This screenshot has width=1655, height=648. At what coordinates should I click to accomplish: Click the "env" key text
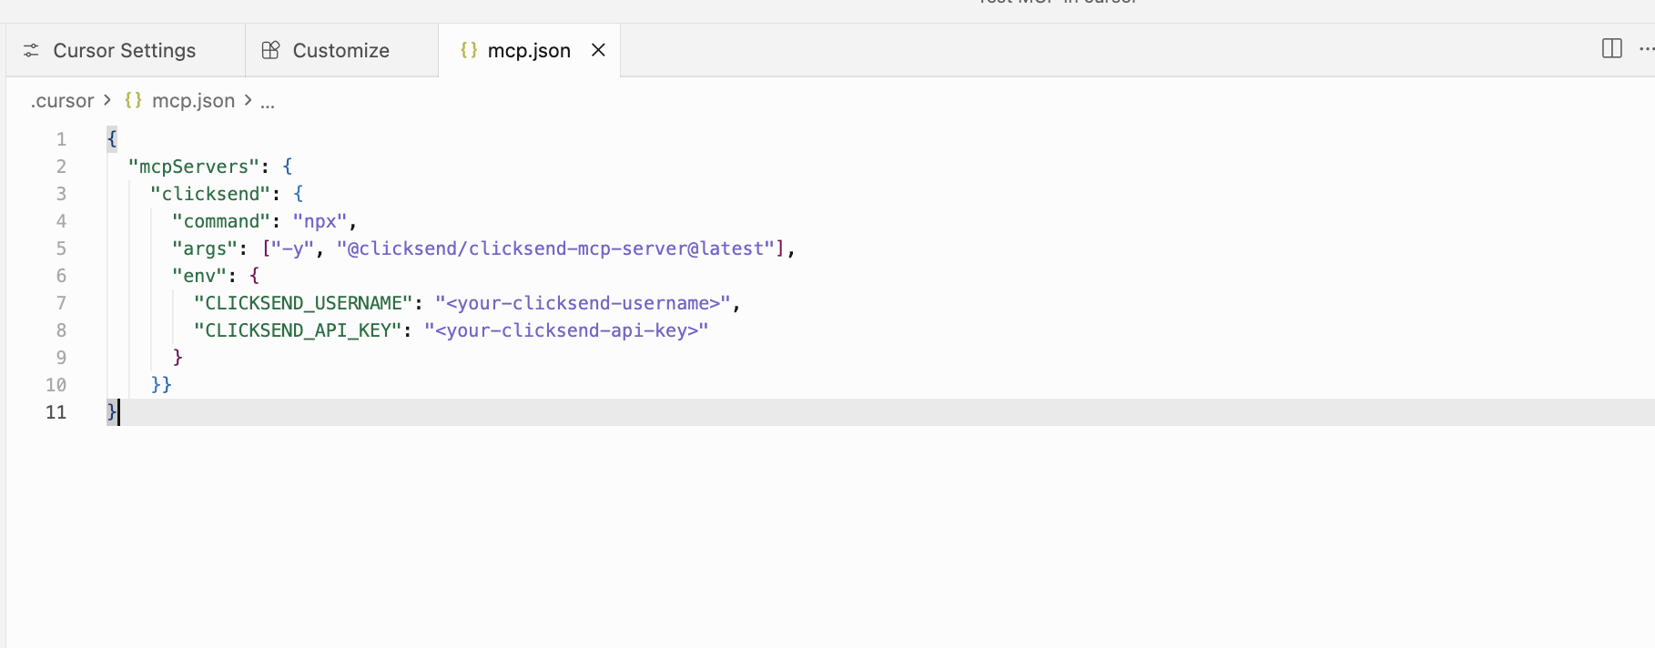[x=199, y=276]
